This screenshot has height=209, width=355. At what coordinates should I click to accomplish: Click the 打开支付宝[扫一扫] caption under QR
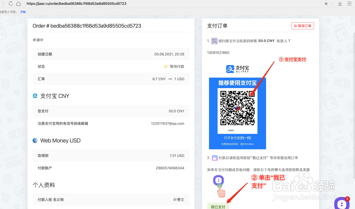[x=237, y=138]
